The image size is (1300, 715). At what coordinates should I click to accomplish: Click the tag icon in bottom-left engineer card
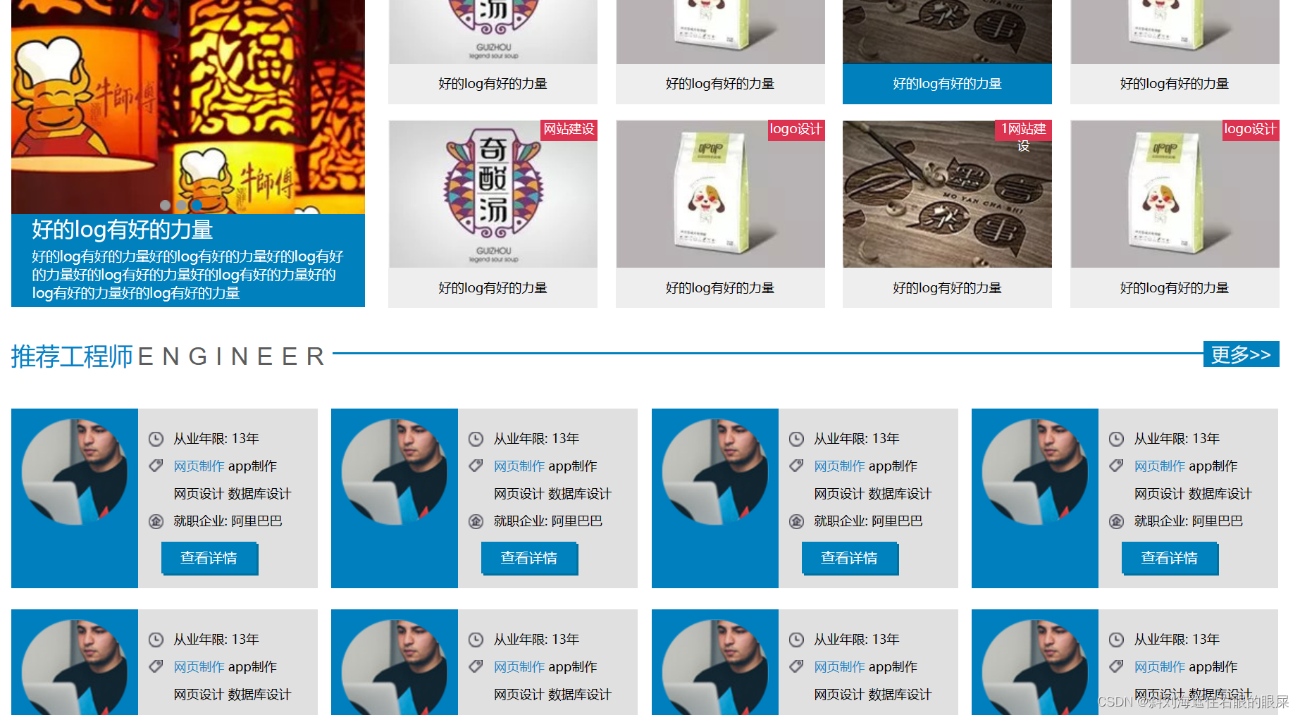(x=156, y=666)
